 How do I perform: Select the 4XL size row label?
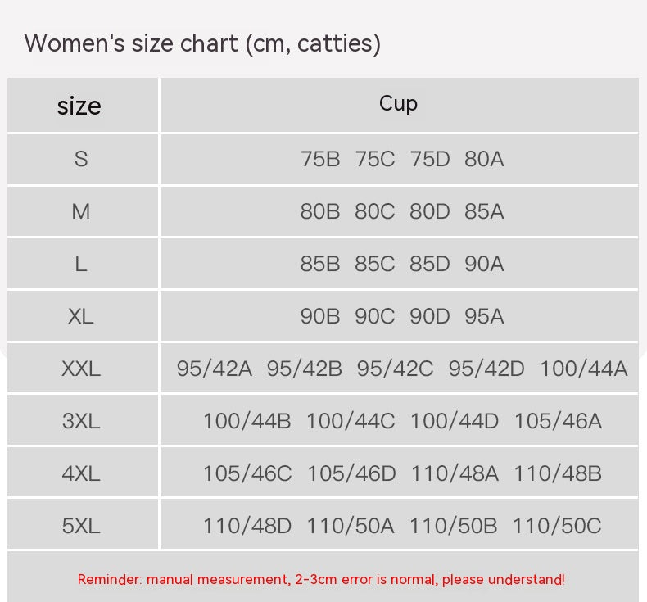81,473
